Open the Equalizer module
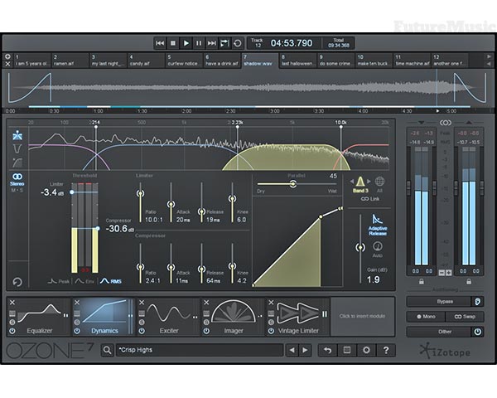Image resolution: width=497 pixels, height=398 pixels. point(40,317)
